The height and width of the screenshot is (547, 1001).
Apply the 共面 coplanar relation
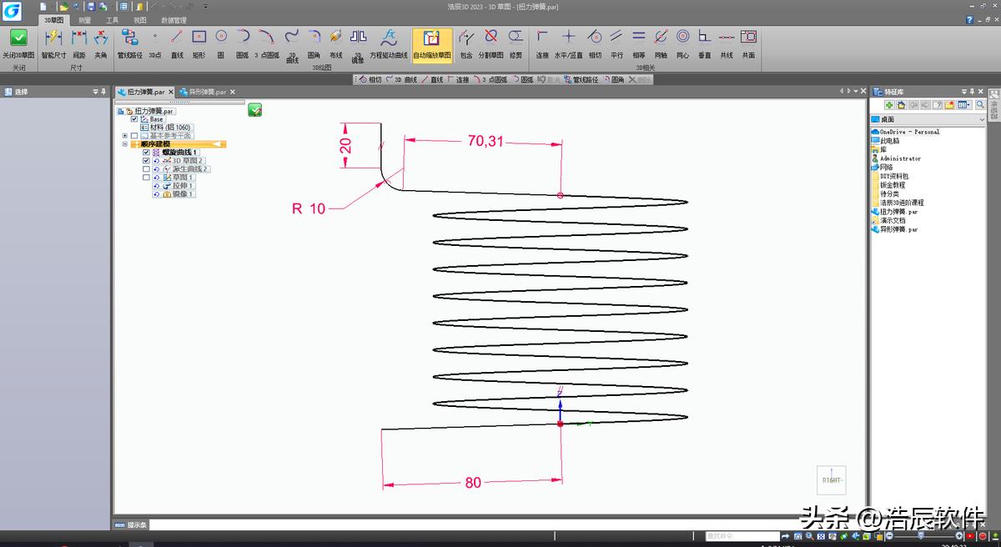[748, 43]
